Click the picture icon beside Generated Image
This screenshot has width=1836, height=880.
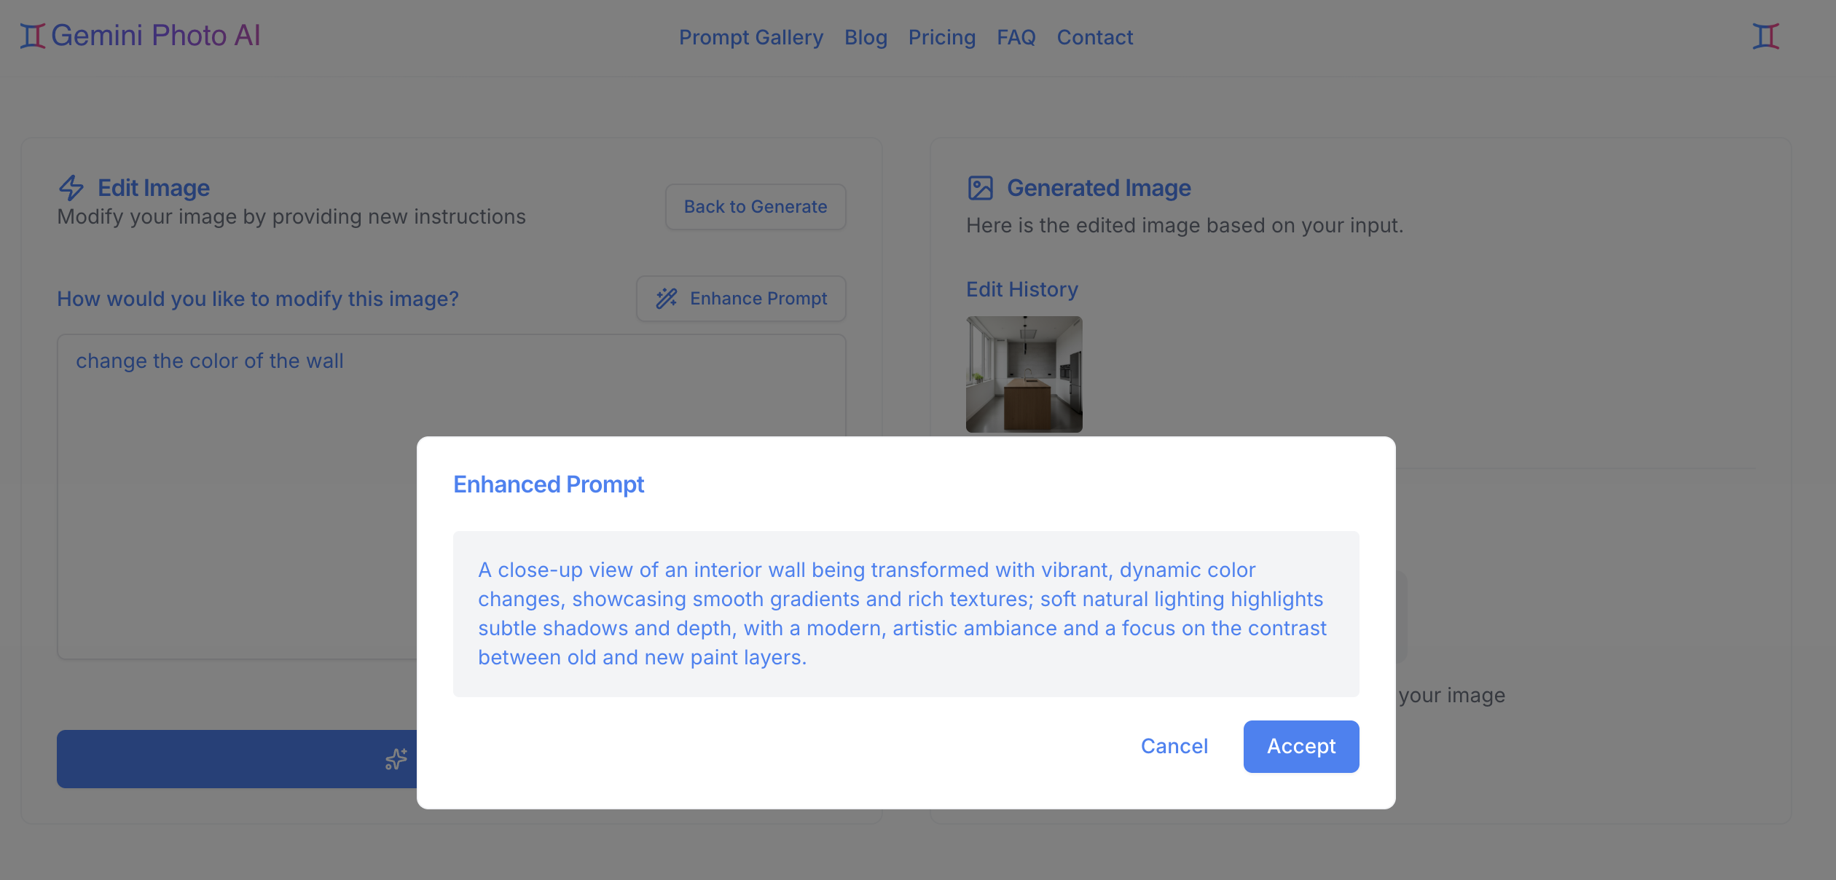981,187
